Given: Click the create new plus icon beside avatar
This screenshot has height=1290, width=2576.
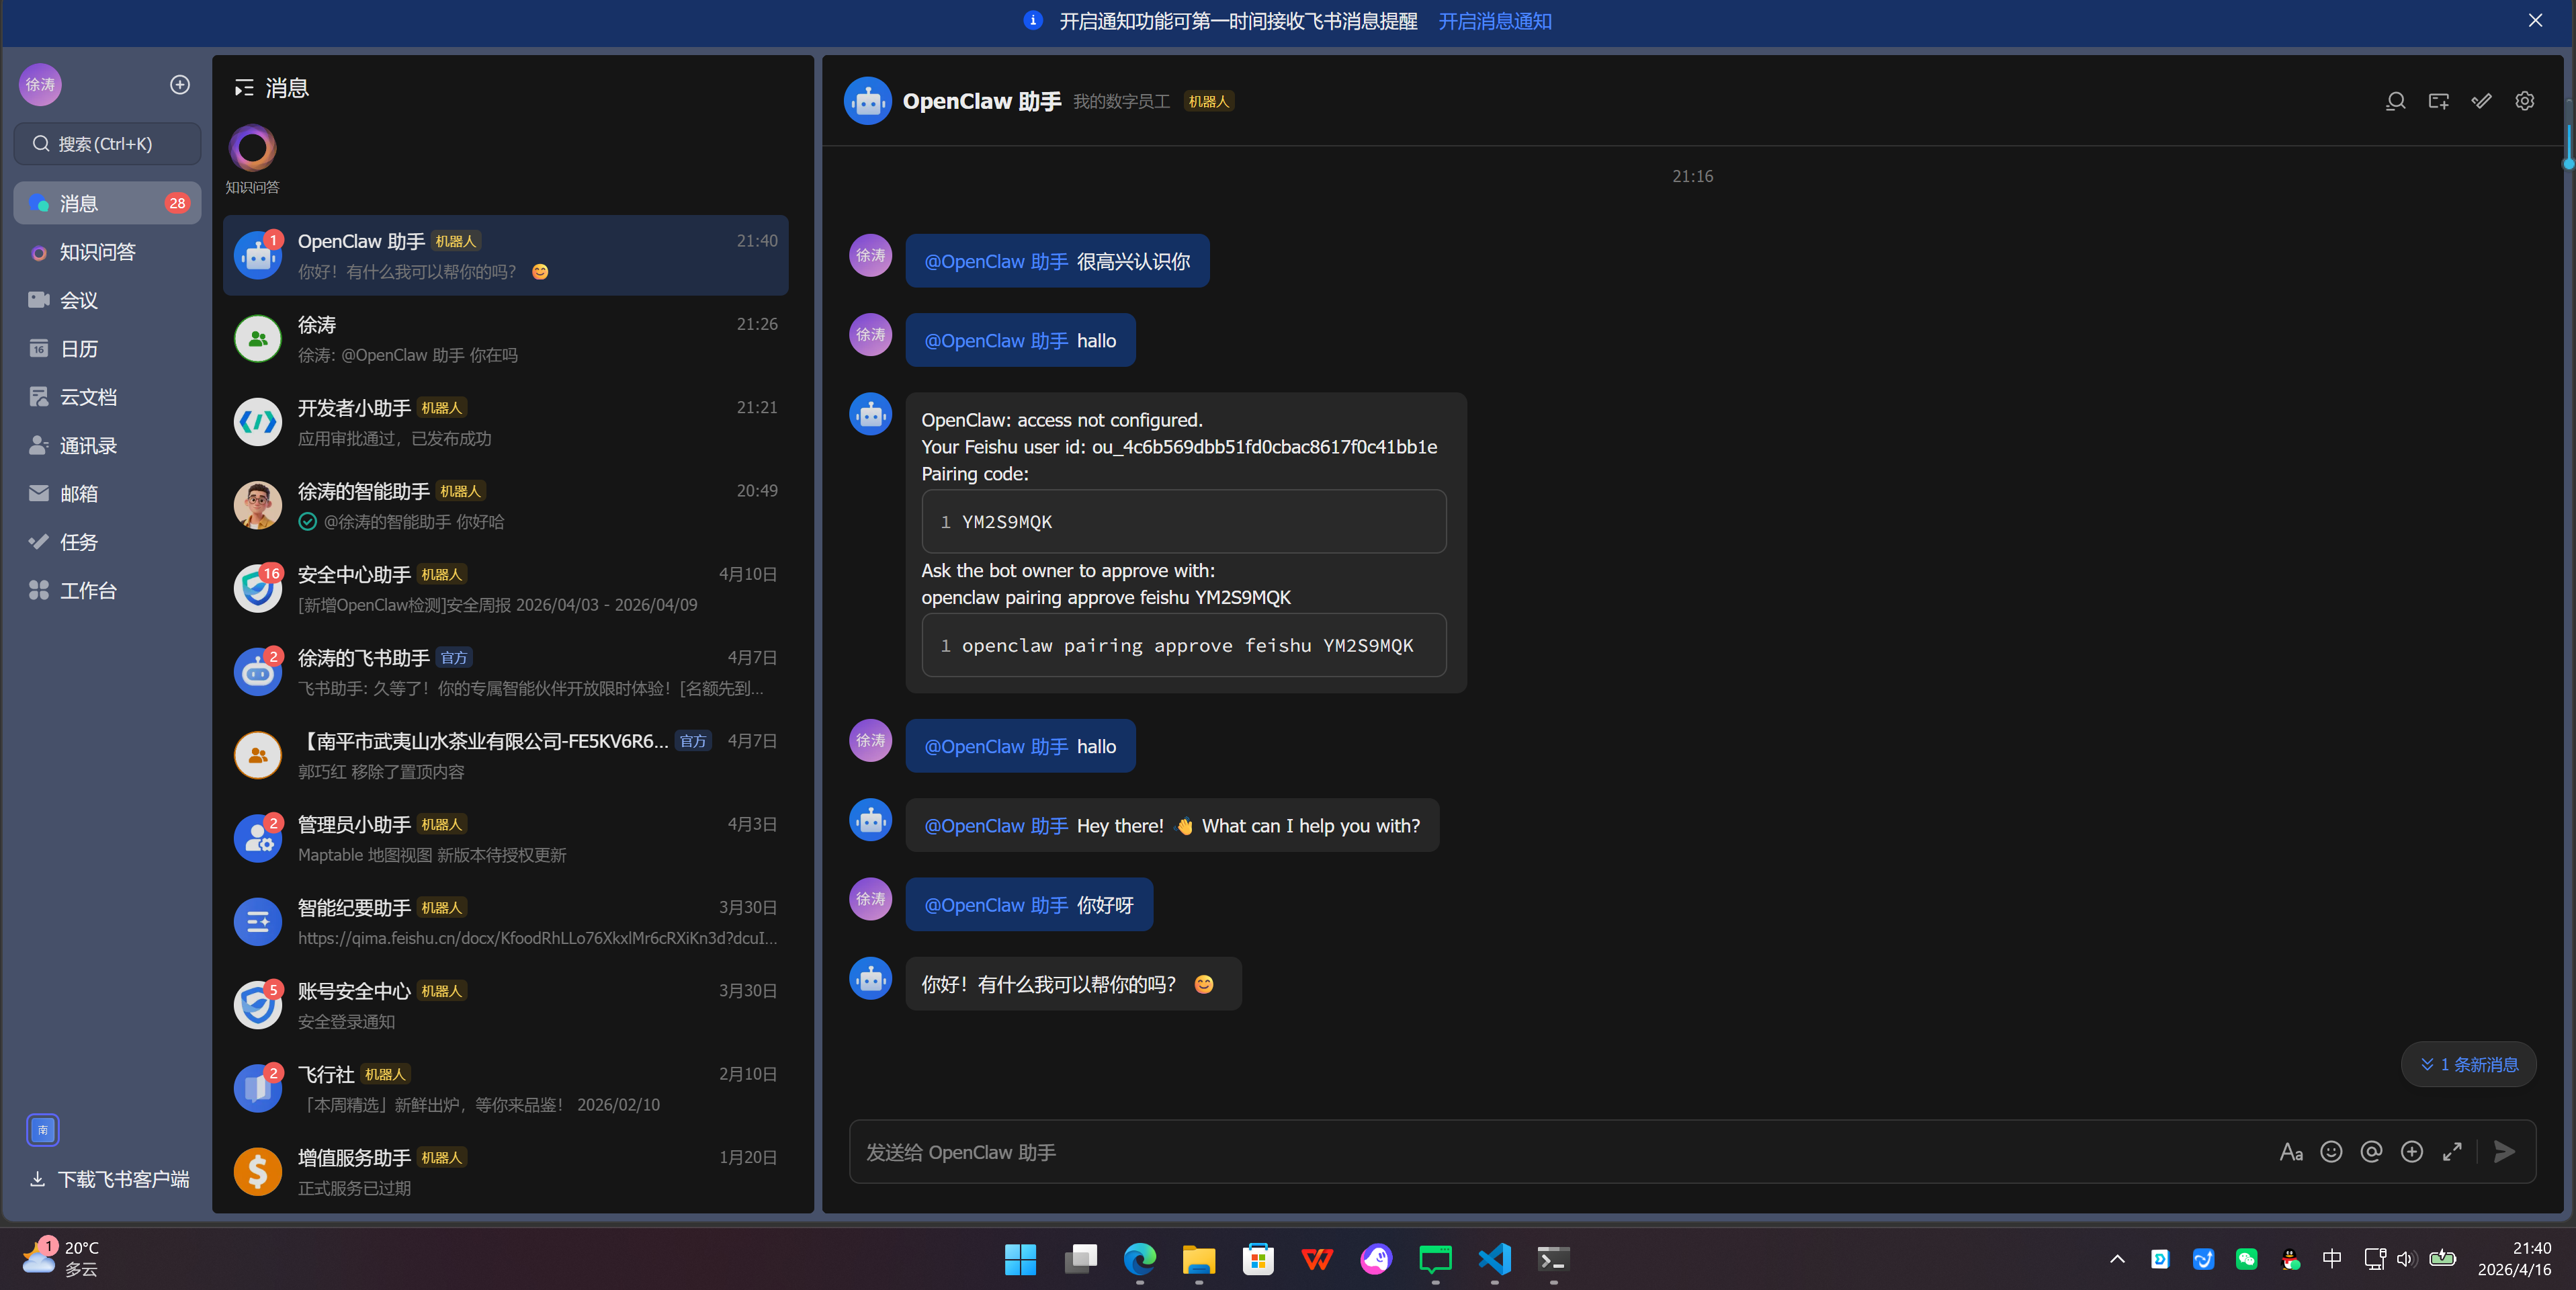Looking at the screenshot, I should (x=180, y=85).
